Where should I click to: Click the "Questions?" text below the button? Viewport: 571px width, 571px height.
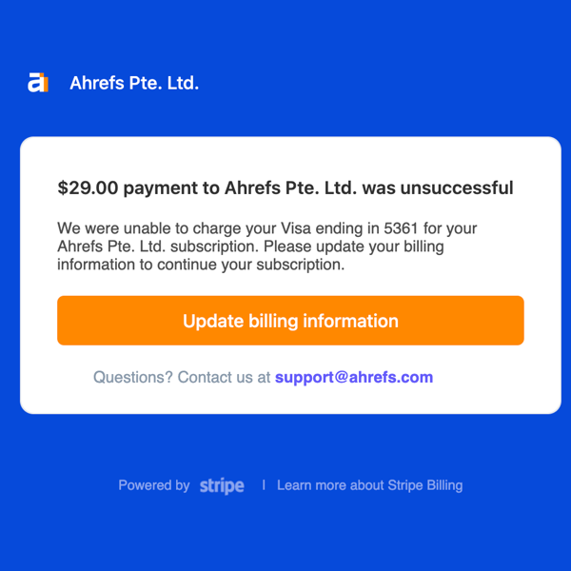[133, 377]
